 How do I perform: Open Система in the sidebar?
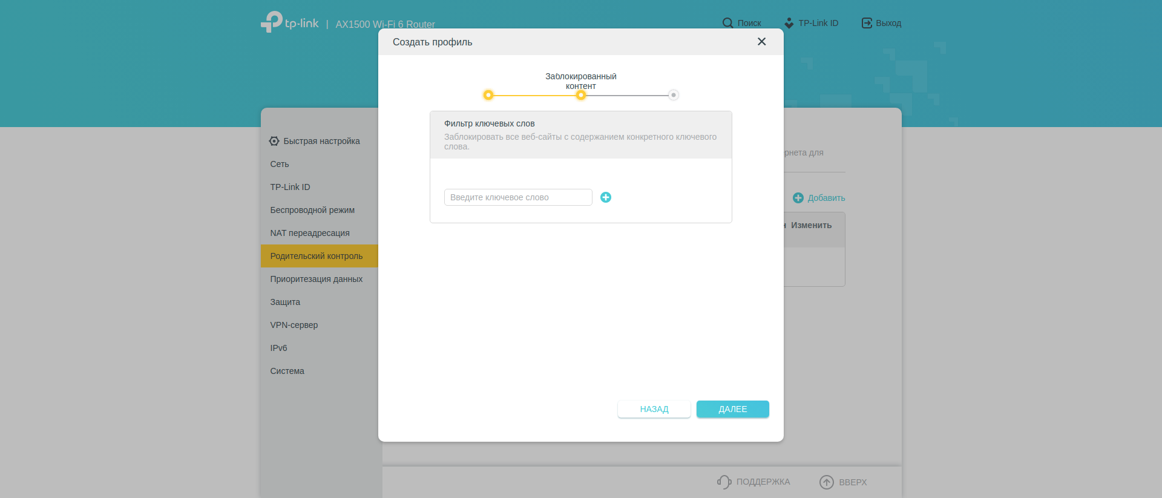pyautogui.click(x=287, y=371)
